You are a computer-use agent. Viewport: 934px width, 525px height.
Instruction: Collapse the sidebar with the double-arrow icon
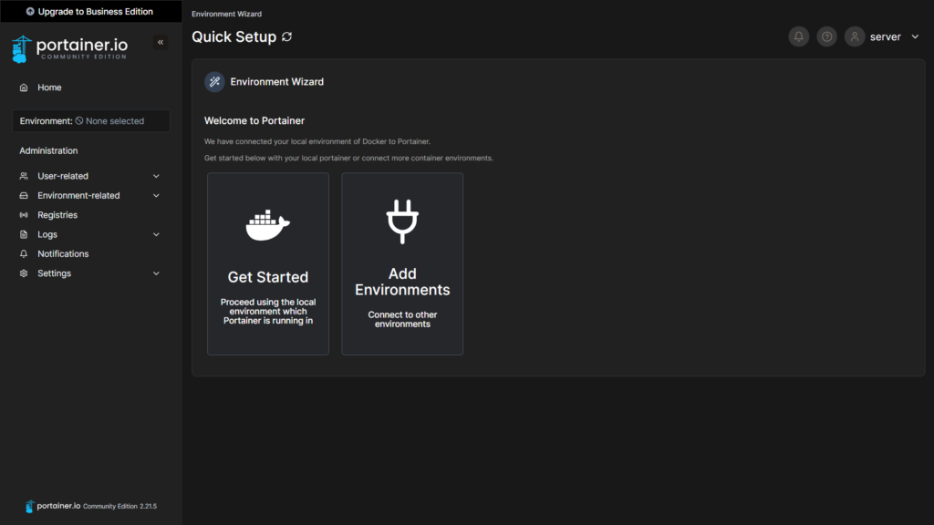click(161, 42)
